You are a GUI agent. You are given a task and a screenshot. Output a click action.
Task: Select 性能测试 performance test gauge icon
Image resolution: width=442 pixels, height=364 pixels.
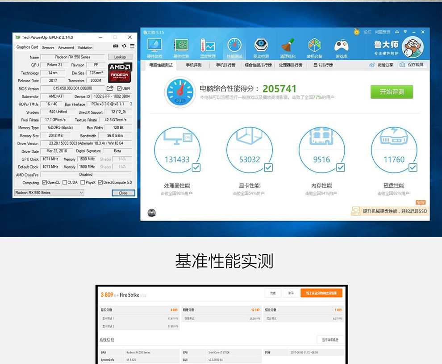[234, 49]
